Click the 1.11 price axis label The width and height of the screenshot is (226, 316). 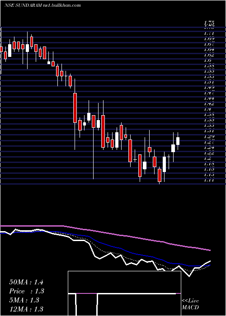[209, 180]
